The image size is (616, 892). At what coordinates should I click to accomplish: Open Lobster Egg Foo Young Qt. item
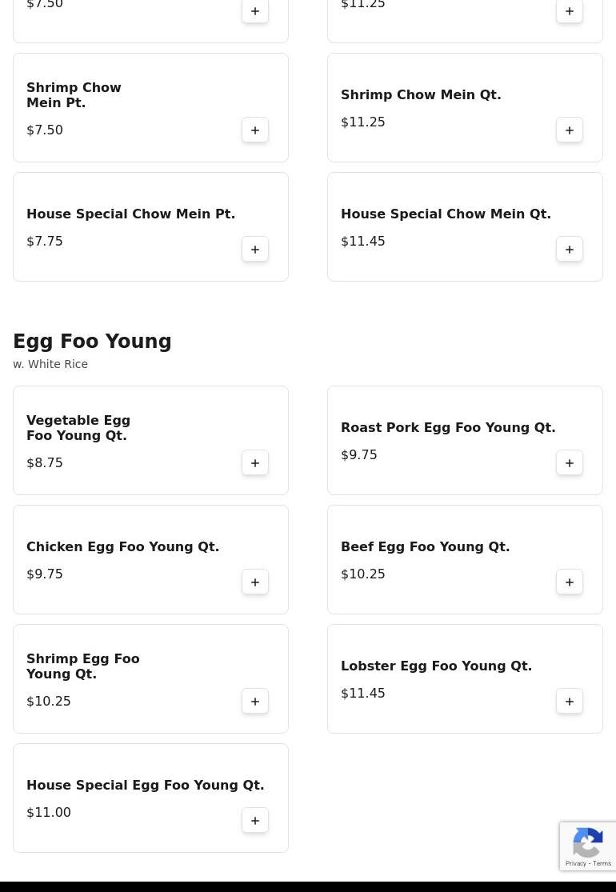(x=436, y=666)
